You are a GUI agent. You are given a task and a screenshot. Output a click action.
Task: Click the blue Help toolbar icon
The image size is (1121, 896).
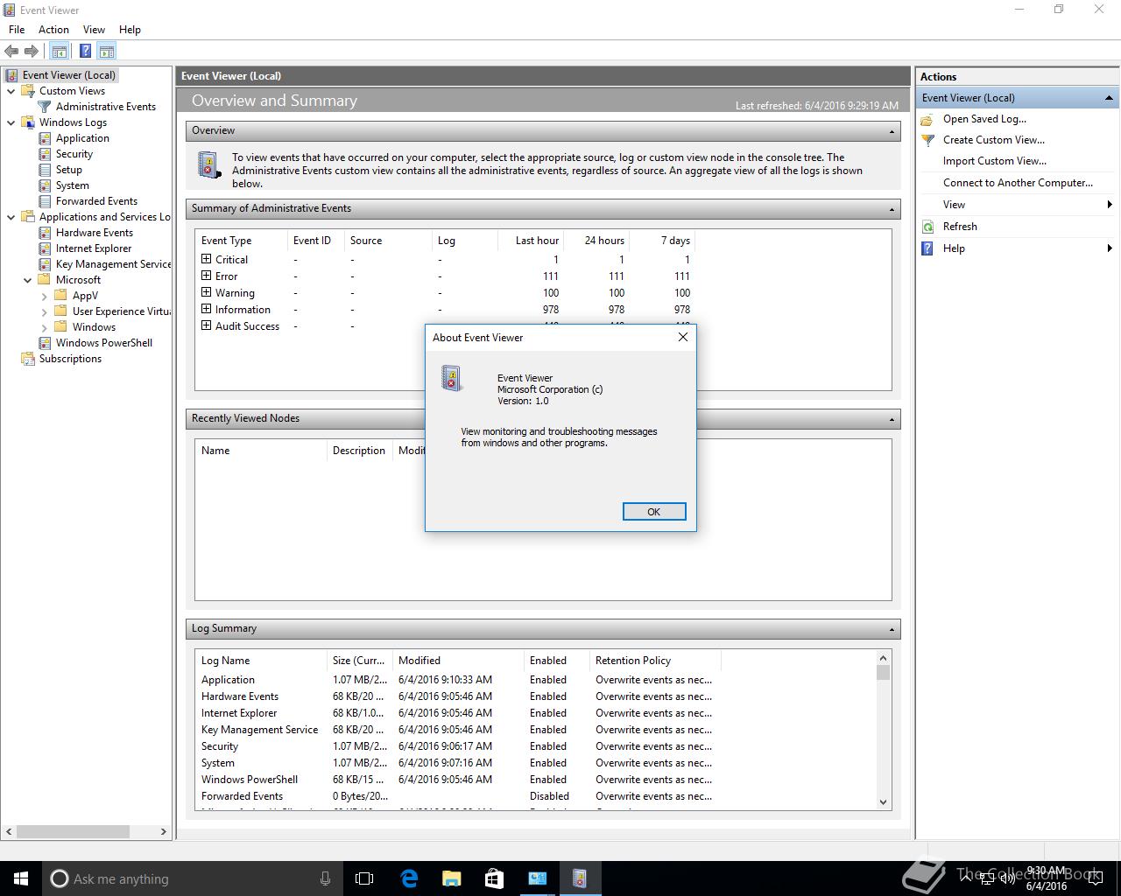click(x=85, y=52)
